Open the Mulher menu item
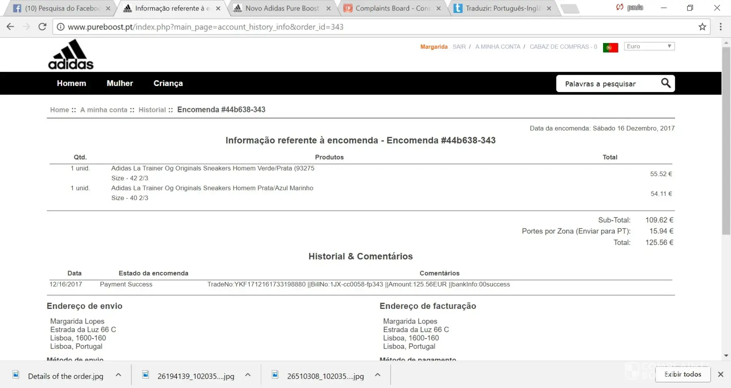This screenshot has height=388, width=731. (x=119, y=83)
